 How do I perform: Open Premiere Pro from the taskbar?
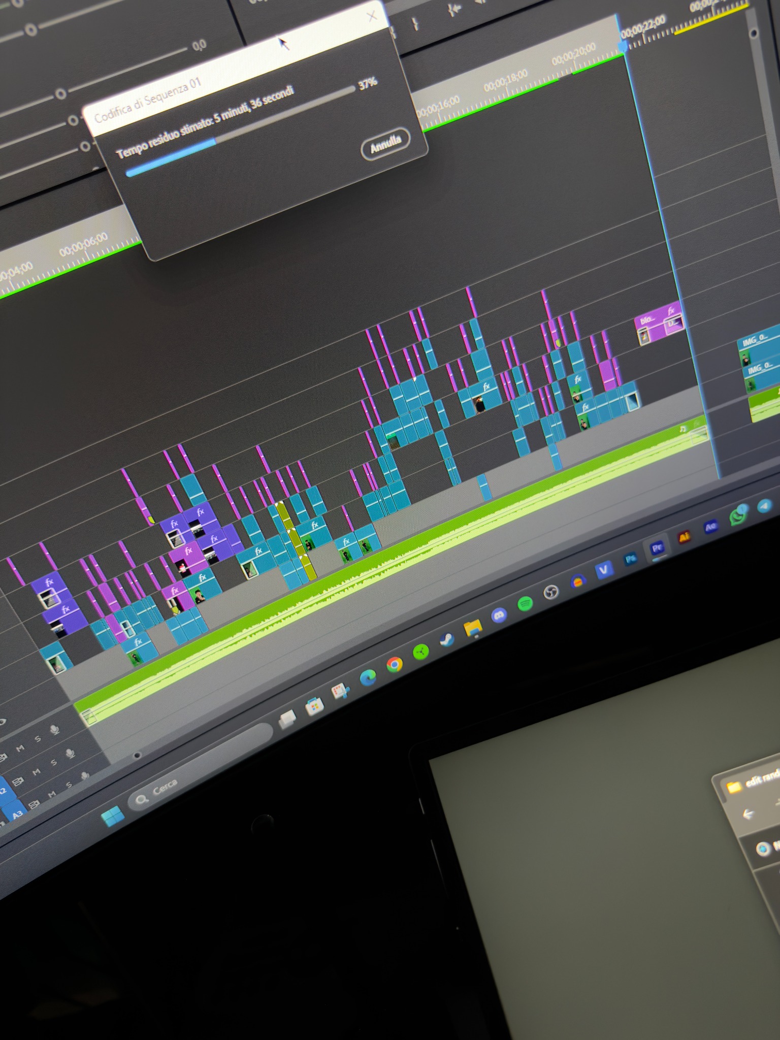tap(657, 548)
